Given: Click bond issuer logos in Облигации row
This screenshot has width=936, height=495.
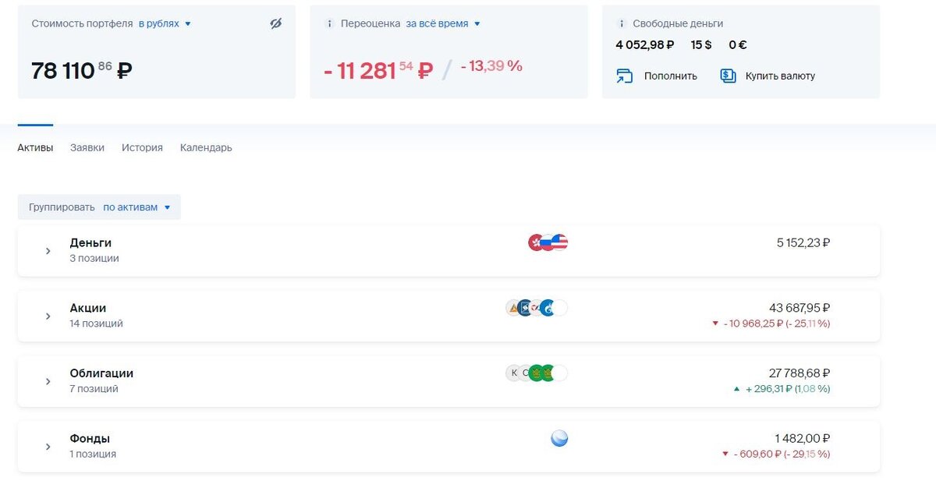Looking at the screenshot, I should point(537,373).
